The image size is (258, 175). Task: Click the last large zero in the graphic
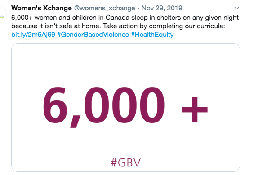pos(151,105)
